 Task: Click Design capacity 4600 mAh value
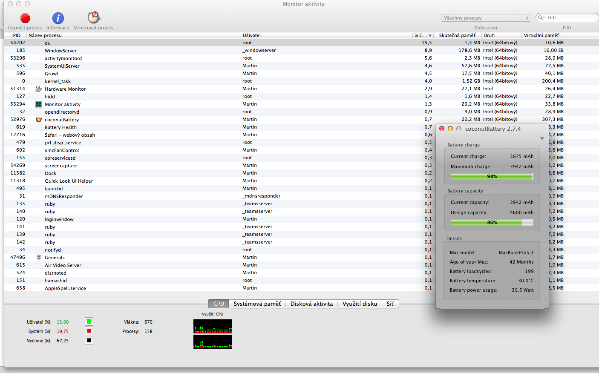click(x=521, y=212)
